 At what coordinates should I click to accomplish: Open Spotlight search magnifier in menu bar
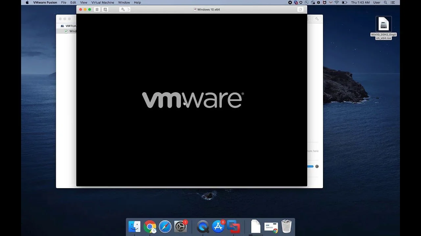click(385, 3)
